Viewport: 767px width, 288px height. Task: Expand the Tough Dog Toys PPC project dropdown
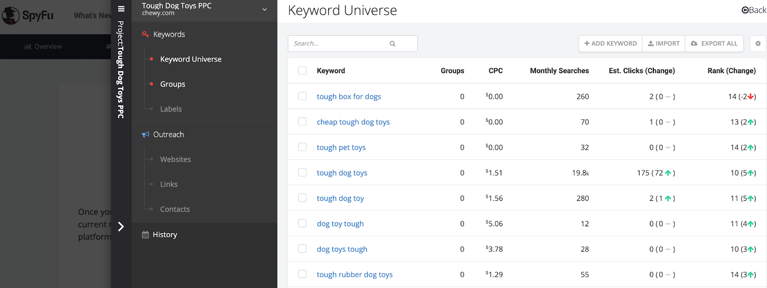[x=264, y=9]
